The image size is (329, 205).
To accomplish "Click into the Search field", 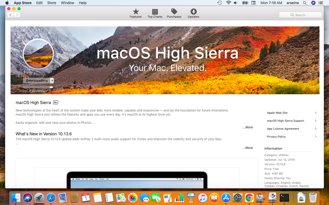I will [x=300, y=15].
